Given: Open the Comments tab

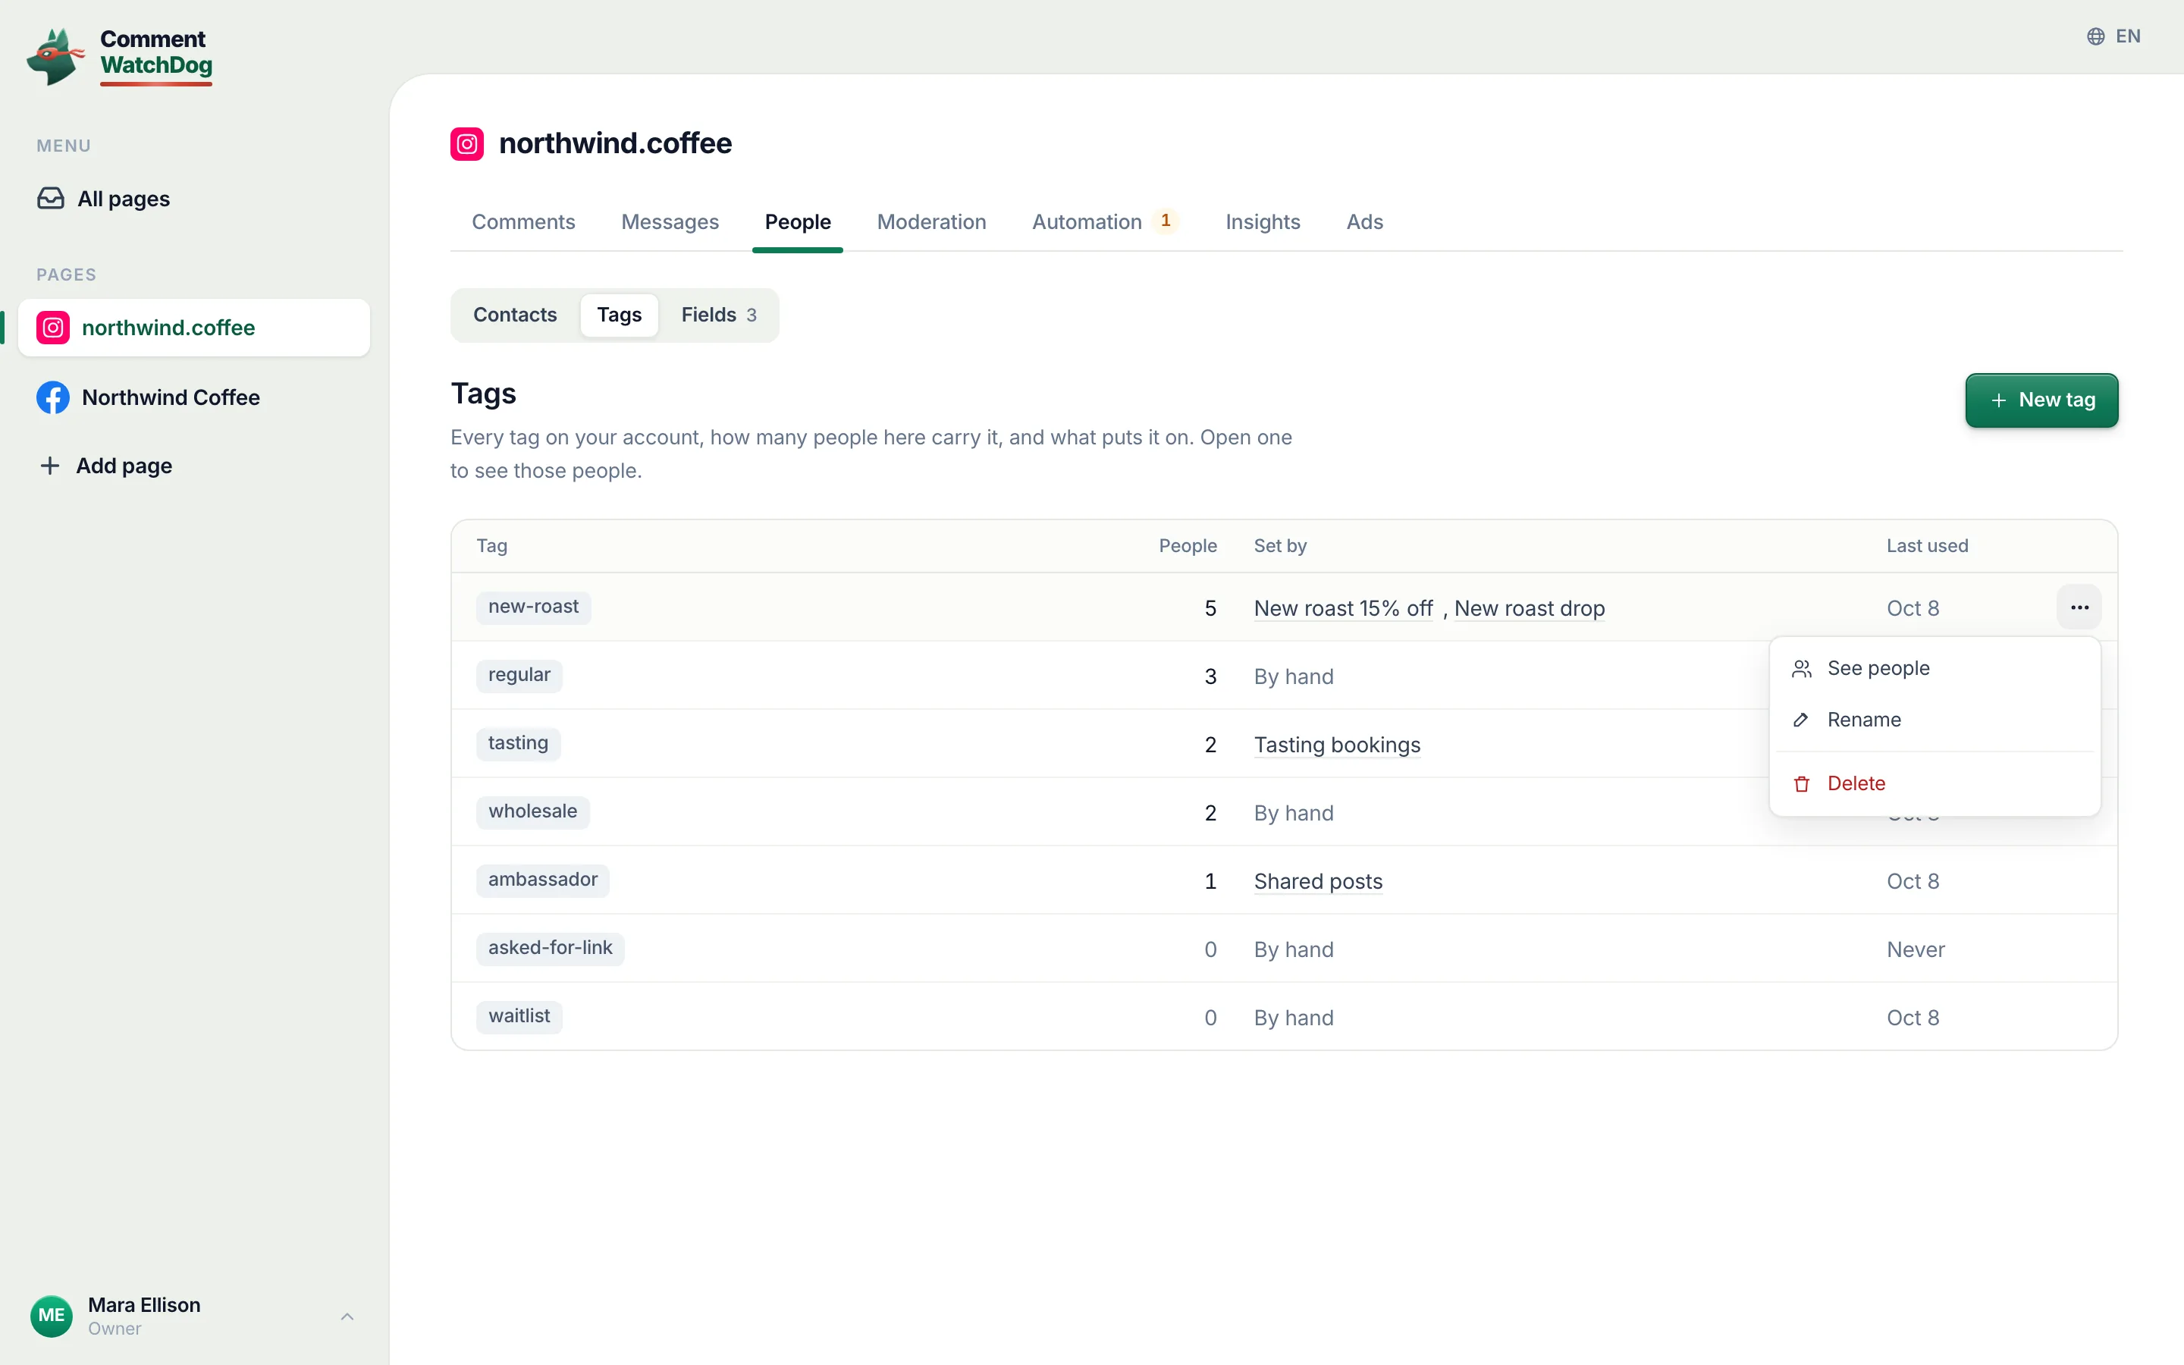Looking at the screenshot, I should click(x=523, y=222).
